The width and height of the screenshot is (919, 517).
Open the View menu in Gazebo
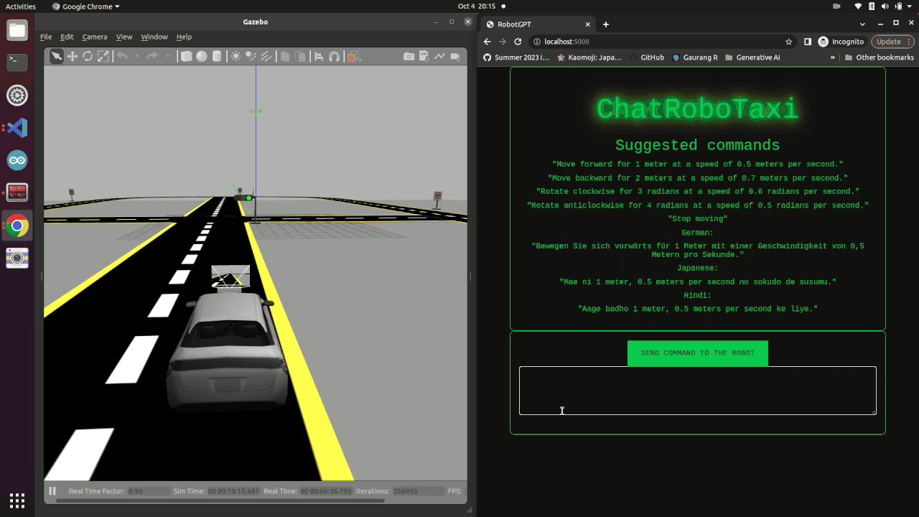click(124, 37)
